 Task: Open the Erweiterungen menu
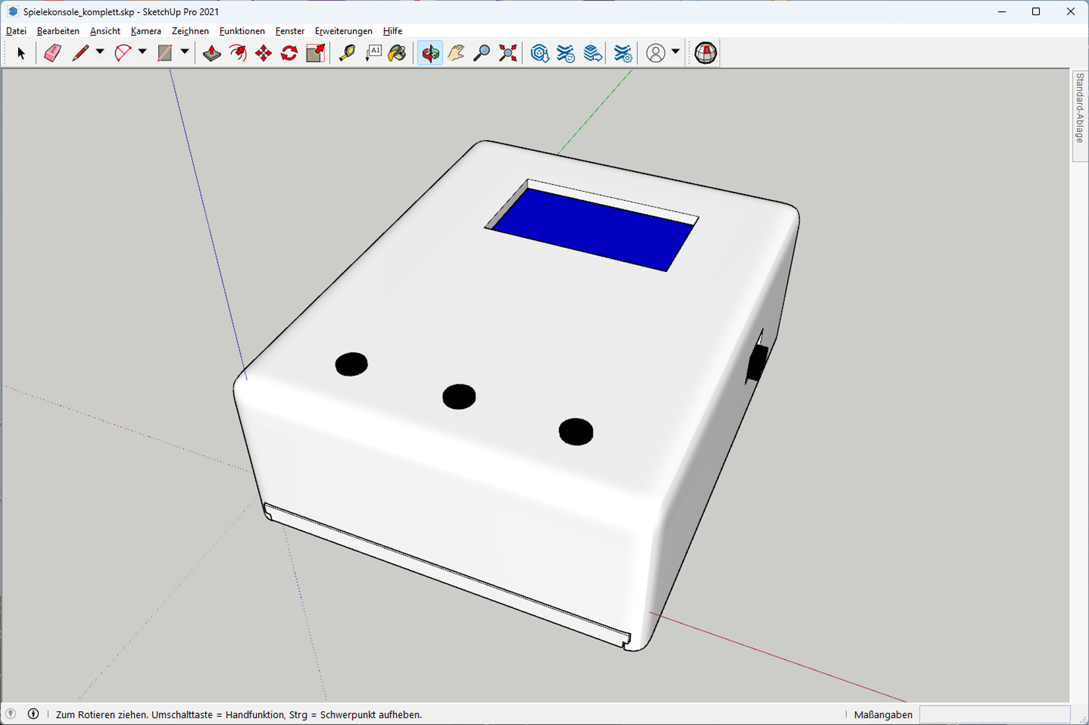click(x=343, y=31)
